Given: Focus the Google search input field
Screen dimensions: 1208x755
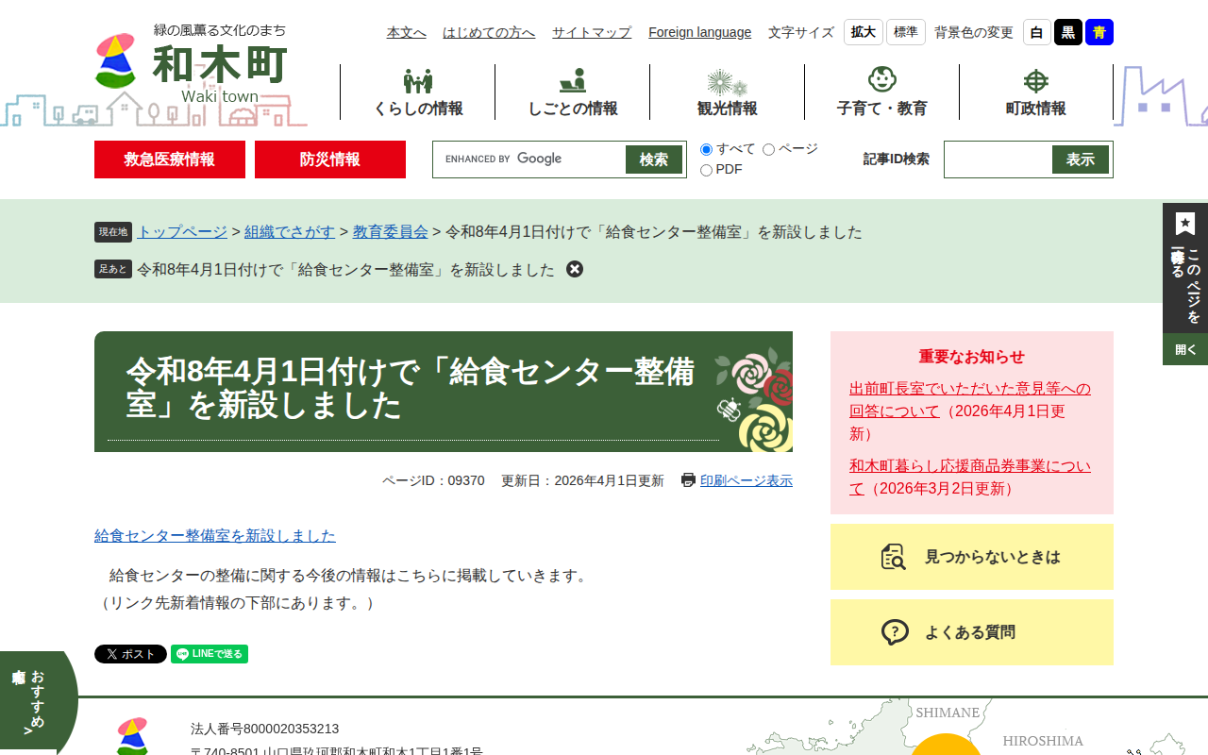Looking at the screenshot, I should coord(529,159).
